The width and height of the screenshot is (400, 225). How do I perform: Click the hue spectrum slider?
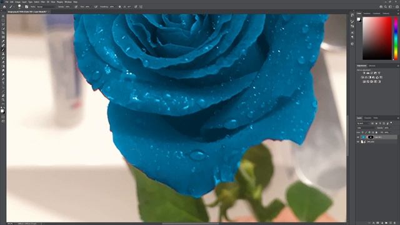[396, 39]
